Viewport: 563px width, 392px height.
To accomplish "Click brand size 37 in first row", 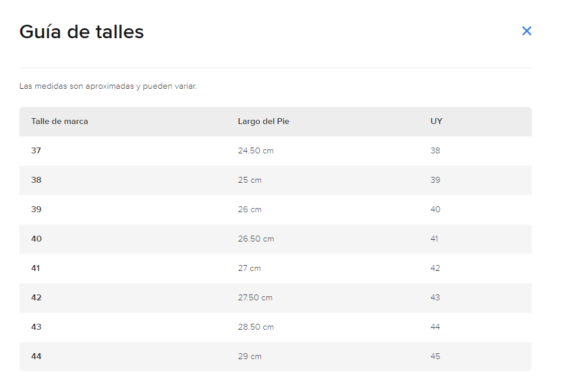I will click(x=36, y=151).
